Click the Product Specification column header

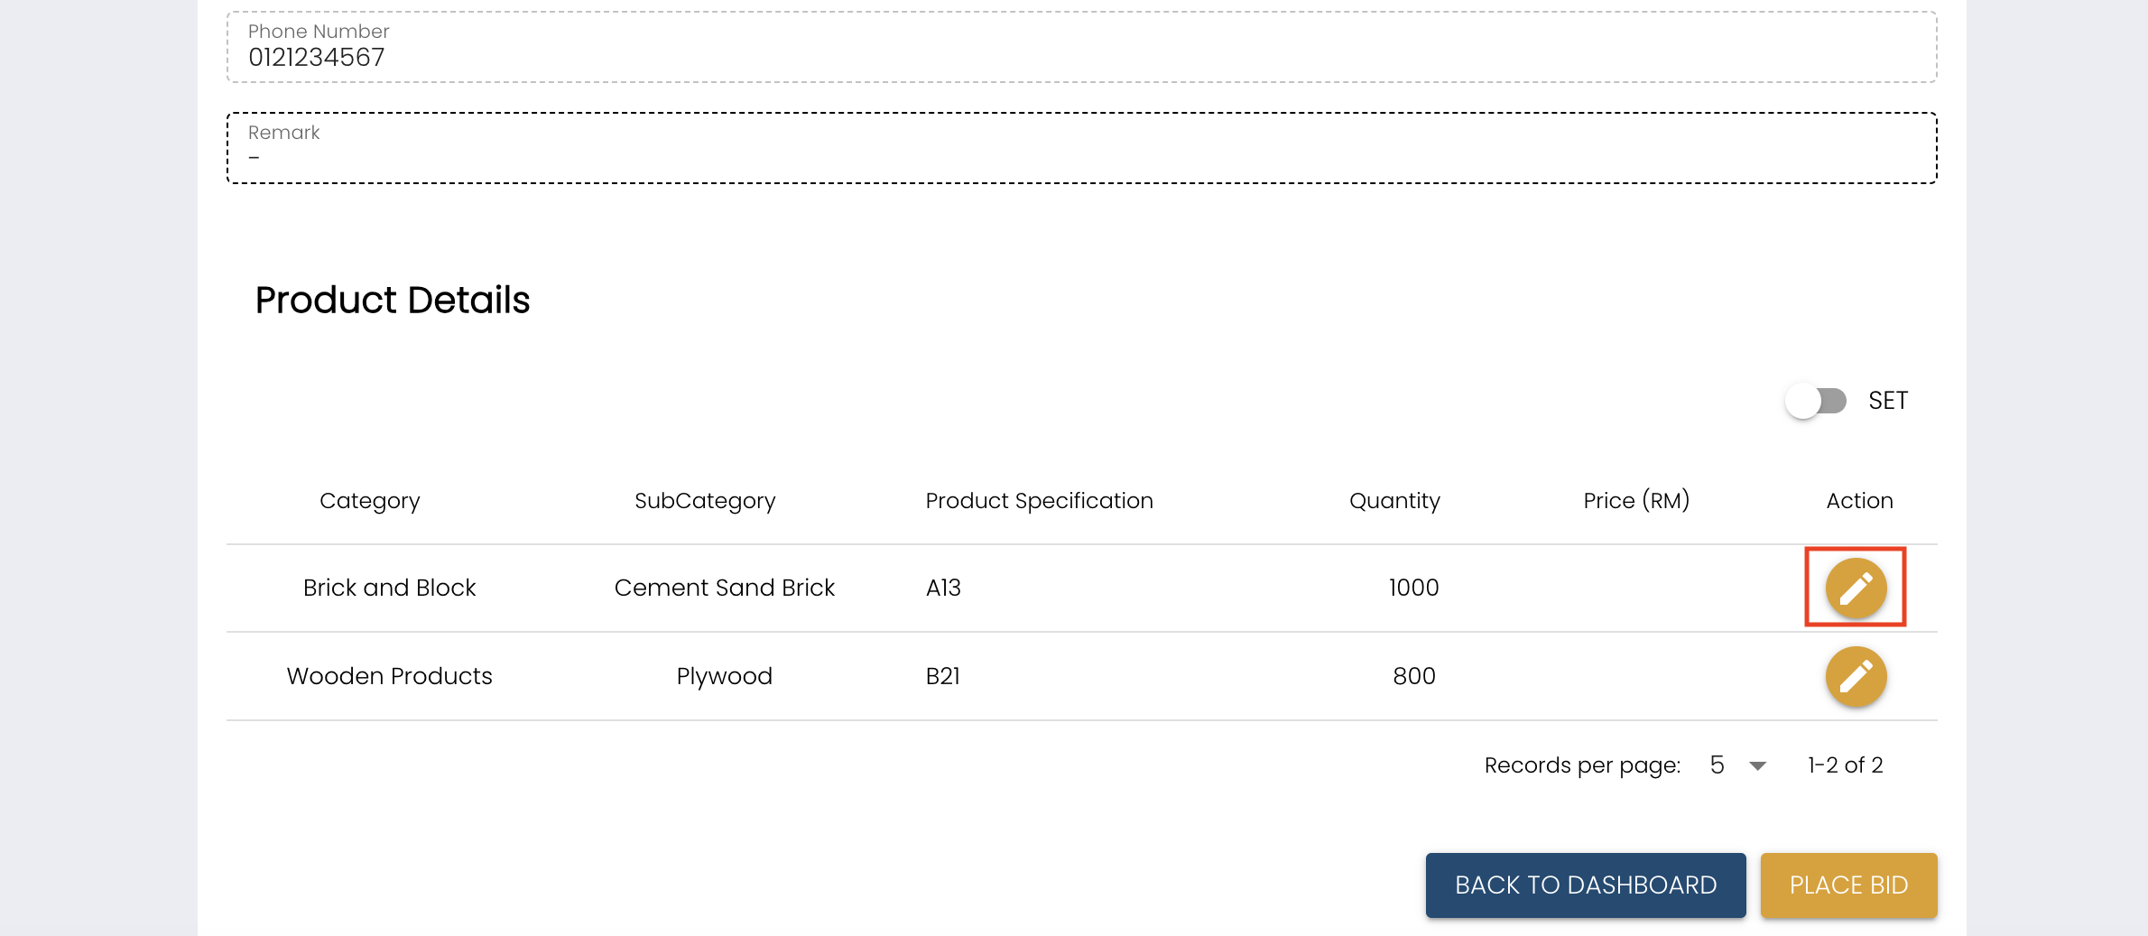pos(1039,501)
